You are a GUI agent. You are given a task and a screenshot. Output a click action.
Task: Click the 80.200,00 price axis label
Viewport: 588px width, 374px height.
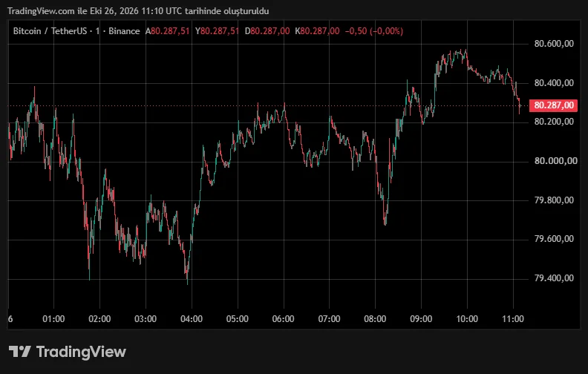click(x=554, y=122)
